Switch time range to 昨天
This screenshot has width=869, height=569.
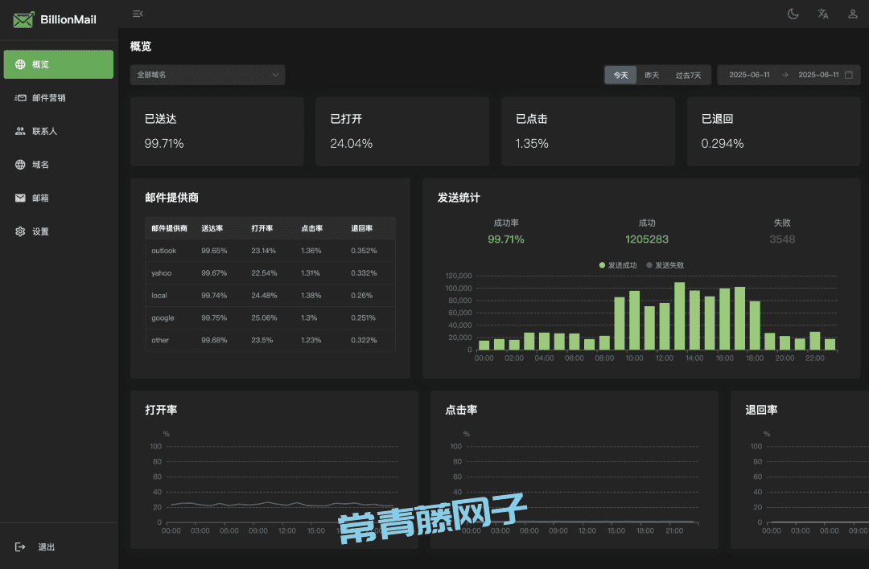652,75
